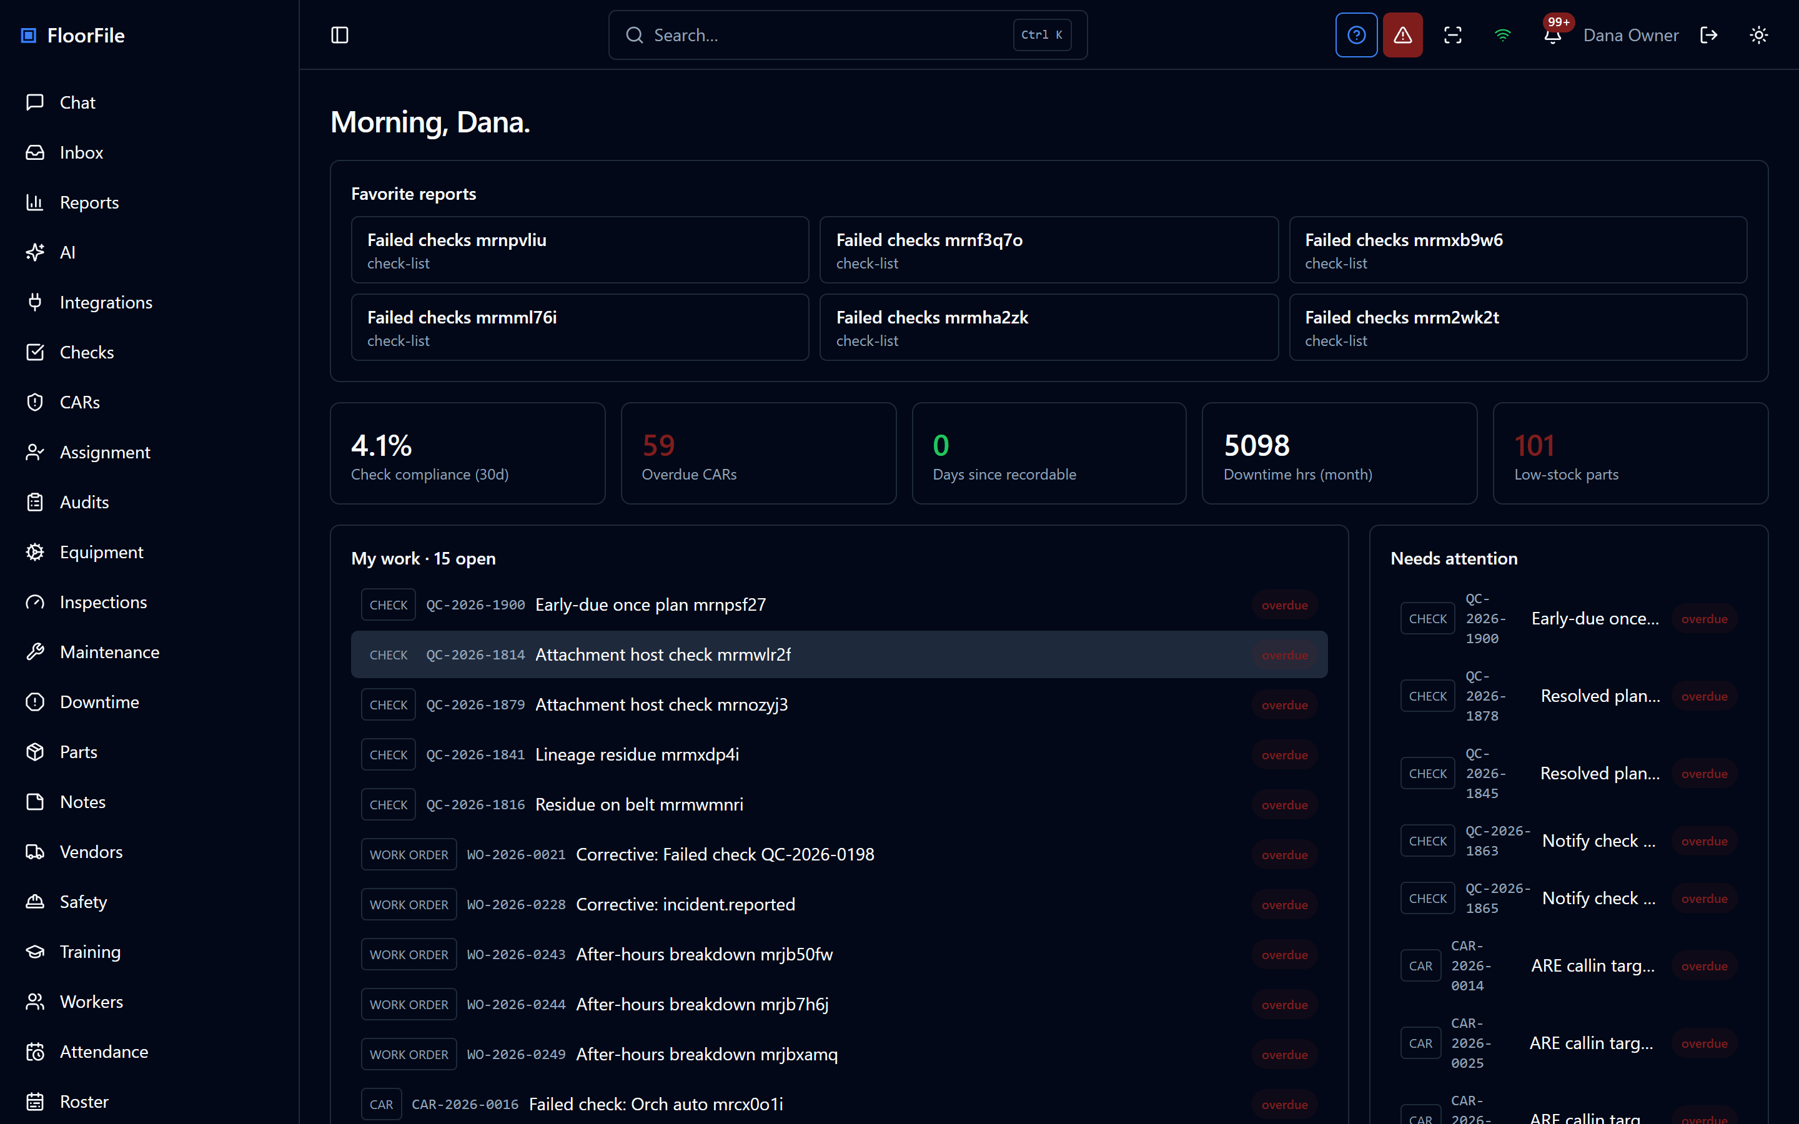Toggle the sidebar panel icon

(340, 35)
